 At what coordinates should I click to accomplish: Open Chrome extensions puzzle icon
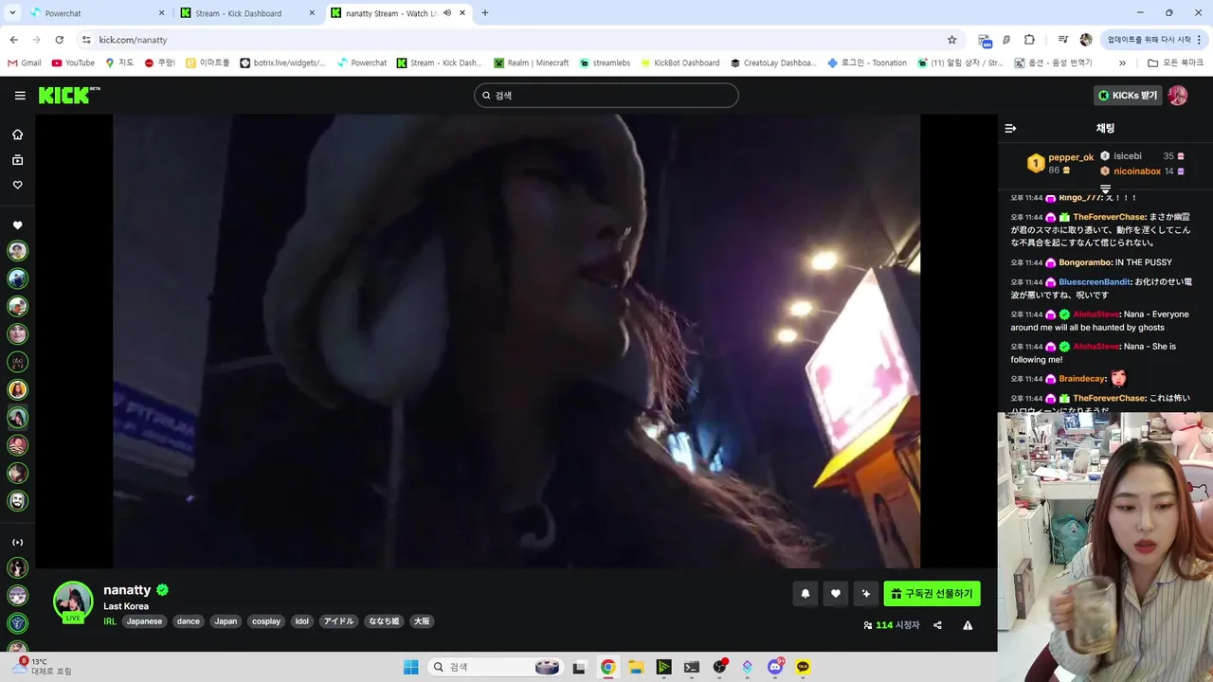(x=1030, y=40)
